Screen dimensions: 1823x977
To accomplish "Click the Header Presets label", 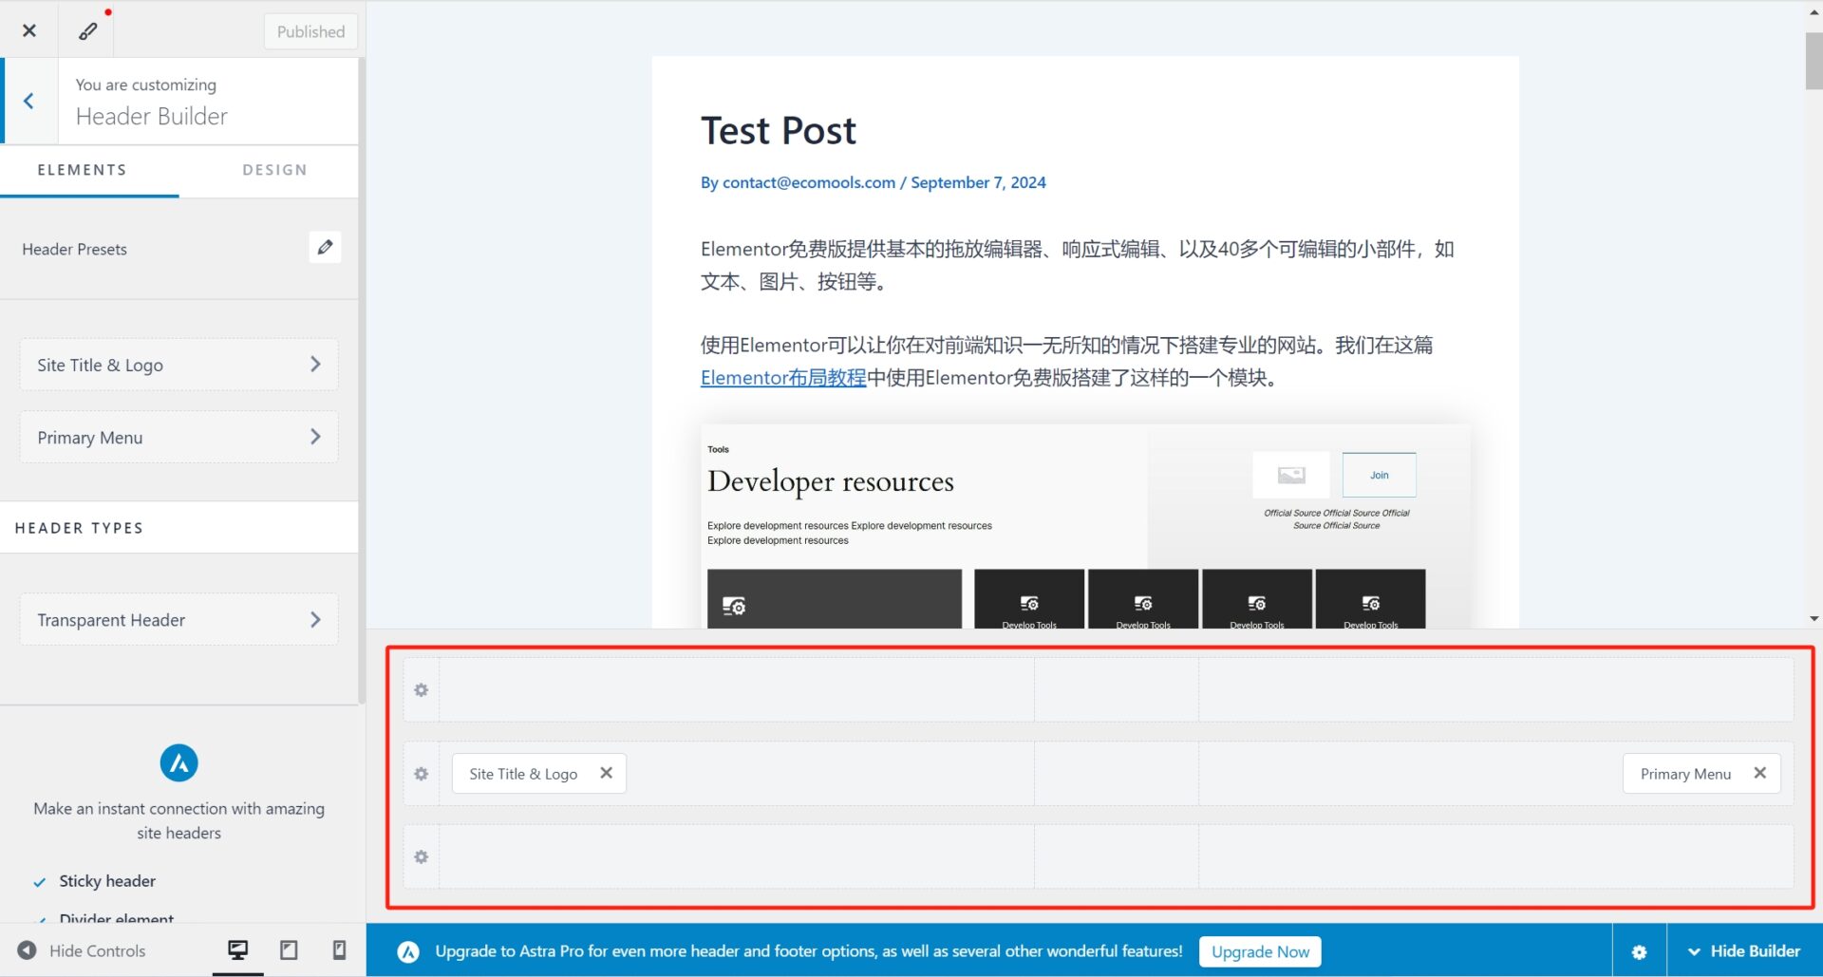I will point(74,249).
